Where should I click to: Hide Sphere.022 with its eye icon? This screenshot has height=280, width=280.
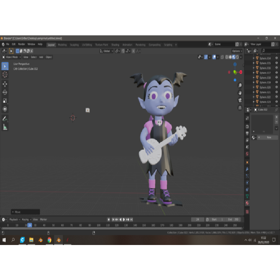coord(276,97)
